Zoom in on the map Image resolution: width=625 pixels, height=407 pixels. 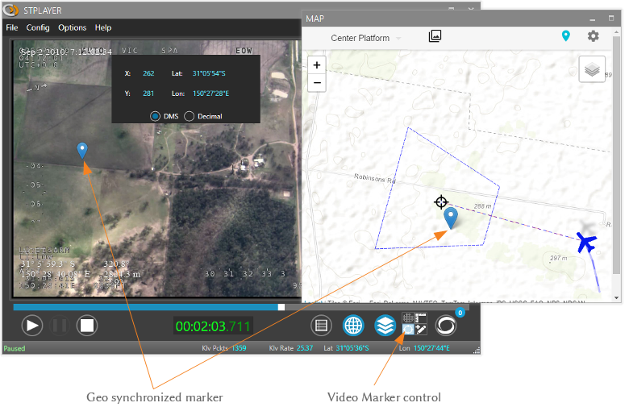317,65
